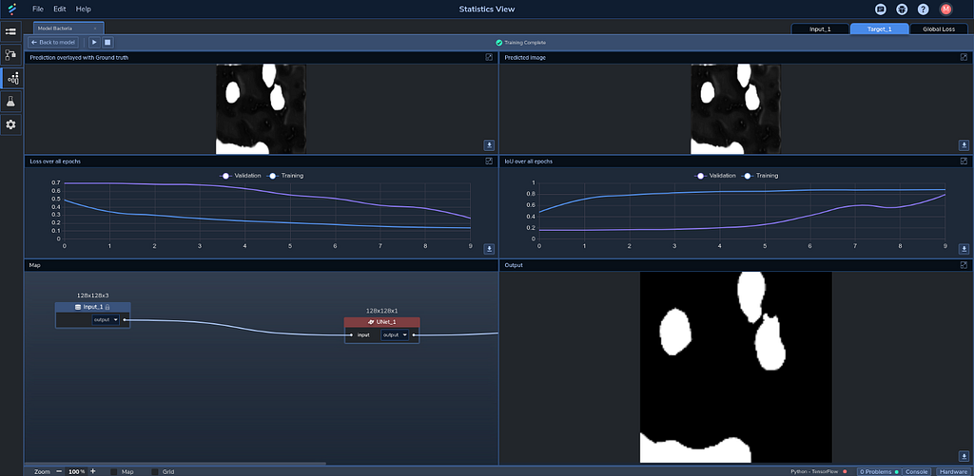This screenshot has height=476, width=974.
Task: Expand the Predicted image panel fullscreen
Action: 964,57
